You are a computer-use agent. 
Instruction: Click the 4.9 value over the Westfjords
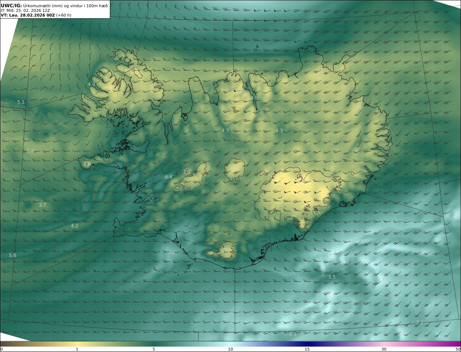pyautogui.click(x=91, y=84)
